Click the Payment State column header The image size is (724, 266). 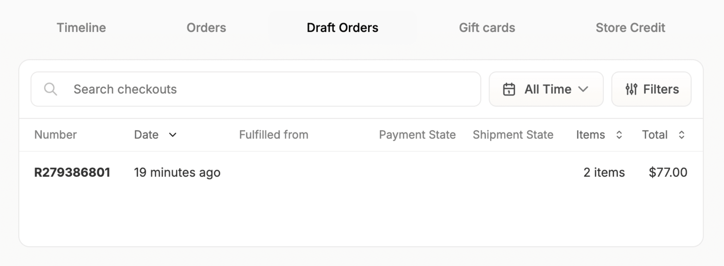point(417,135)
